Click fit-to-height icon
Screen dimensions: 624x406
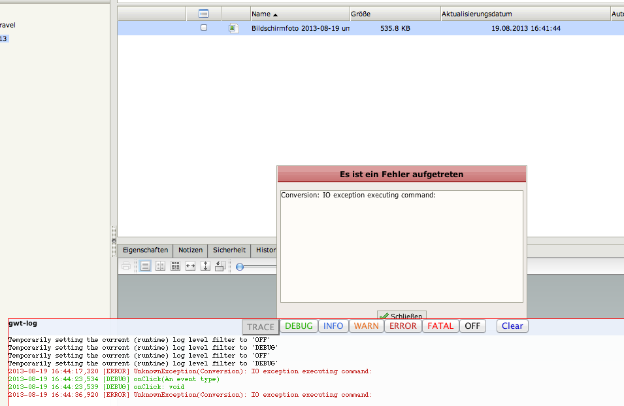(x=205, y=266)
